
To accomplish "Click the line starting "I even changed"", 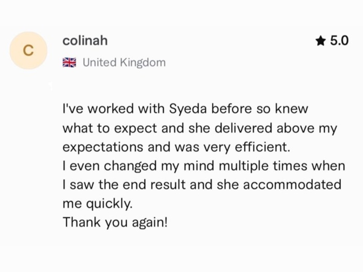I will (203, 166).
